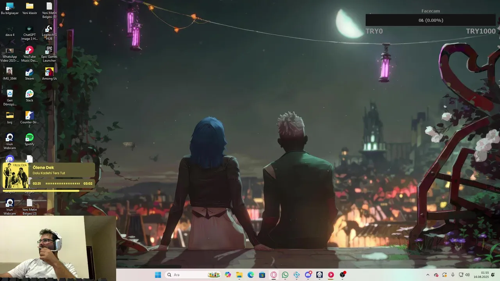Open the network tray icon

[x=461, y=275]
